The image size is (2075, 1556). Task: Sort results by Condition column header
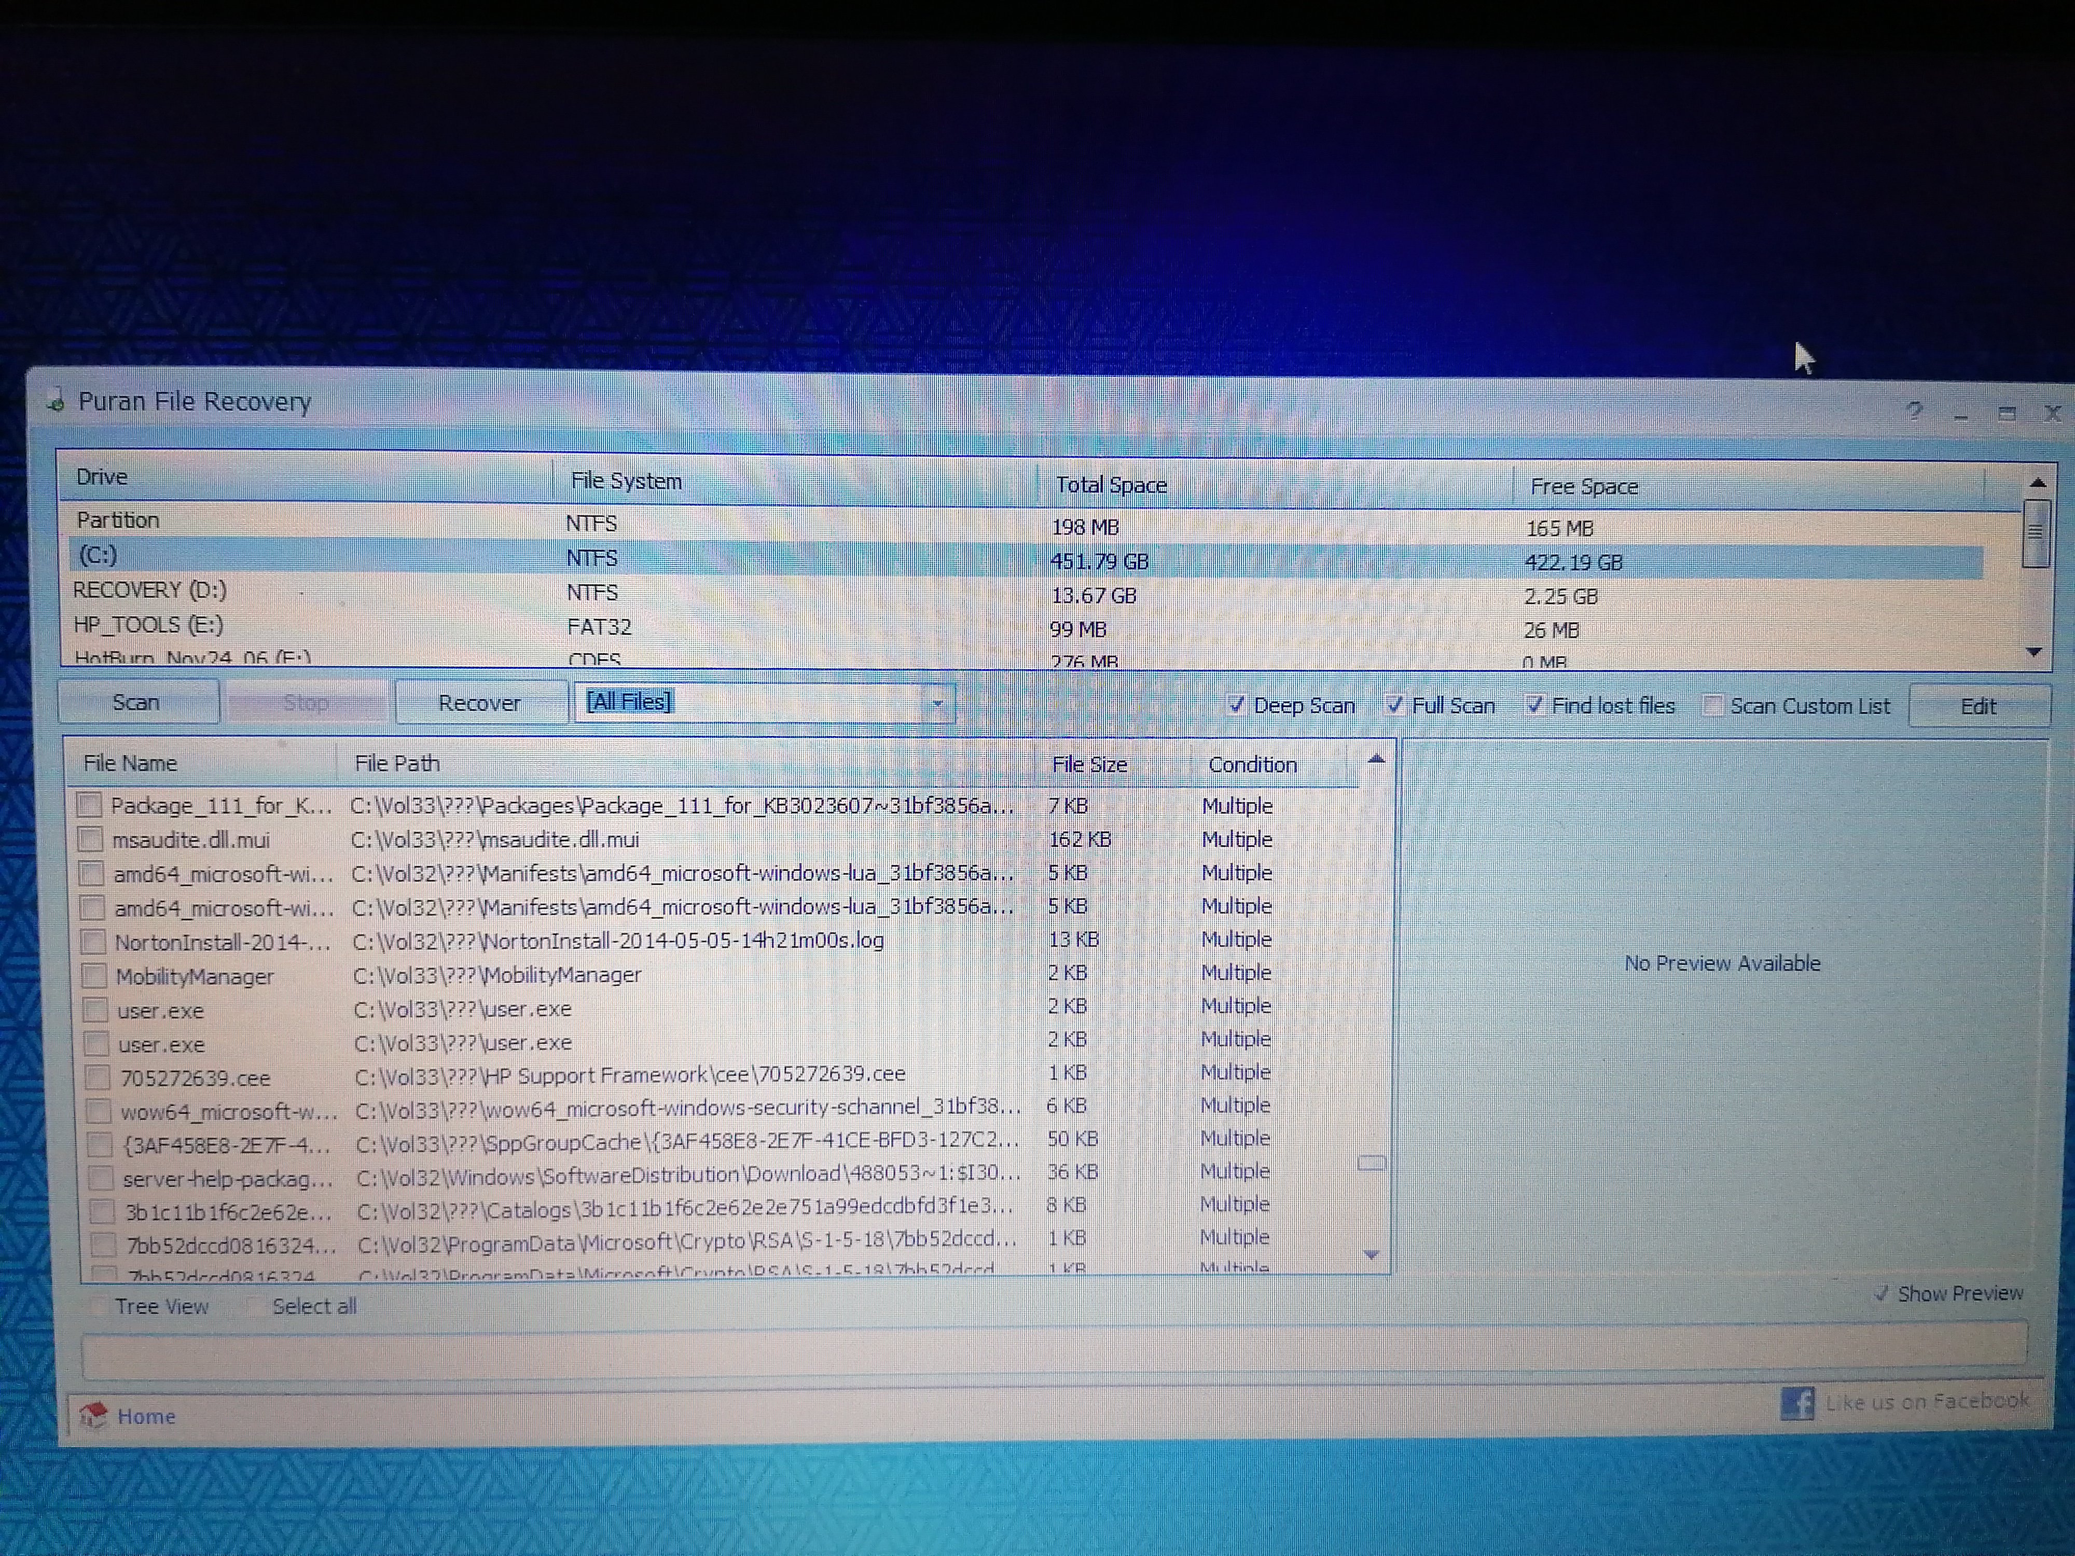[x=1252, y=766]
